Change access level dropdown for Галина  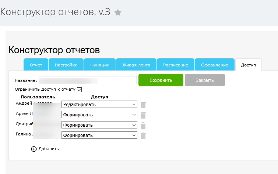pos(99,135)
